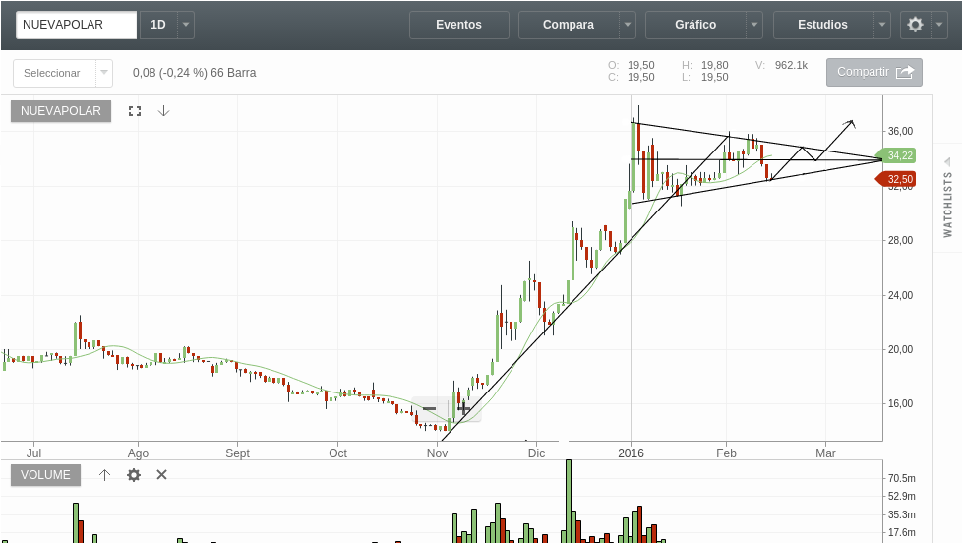Expand the Gráfico dropdown arrow
The height and width of the screenshot is (543, 963).
(x=754, y=25)
